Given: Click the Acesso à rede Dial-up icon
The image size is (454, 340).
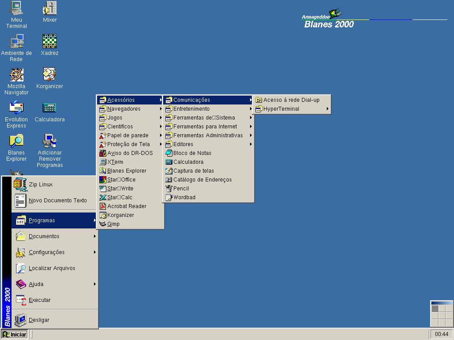Looking at the screenshot, I should [x=258, y=100].
